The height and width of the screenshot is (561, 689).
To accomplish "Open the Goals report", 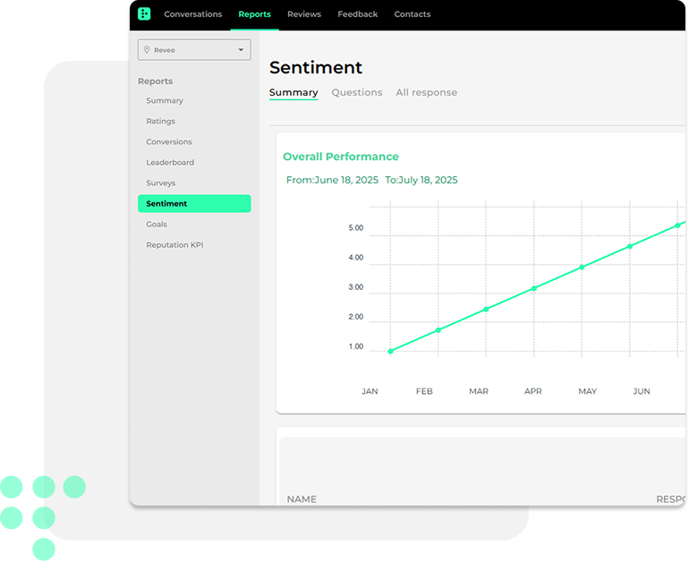I will (157, 225).
